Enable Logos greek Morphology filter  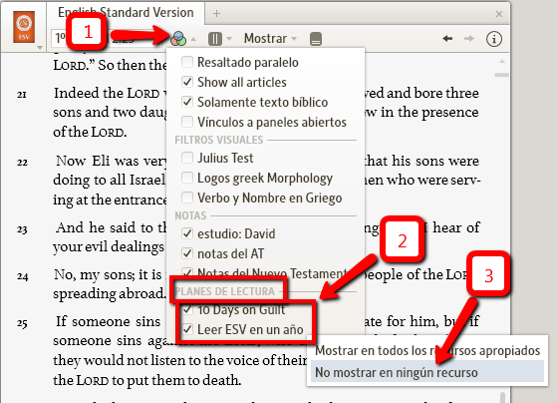coord(187,178)
